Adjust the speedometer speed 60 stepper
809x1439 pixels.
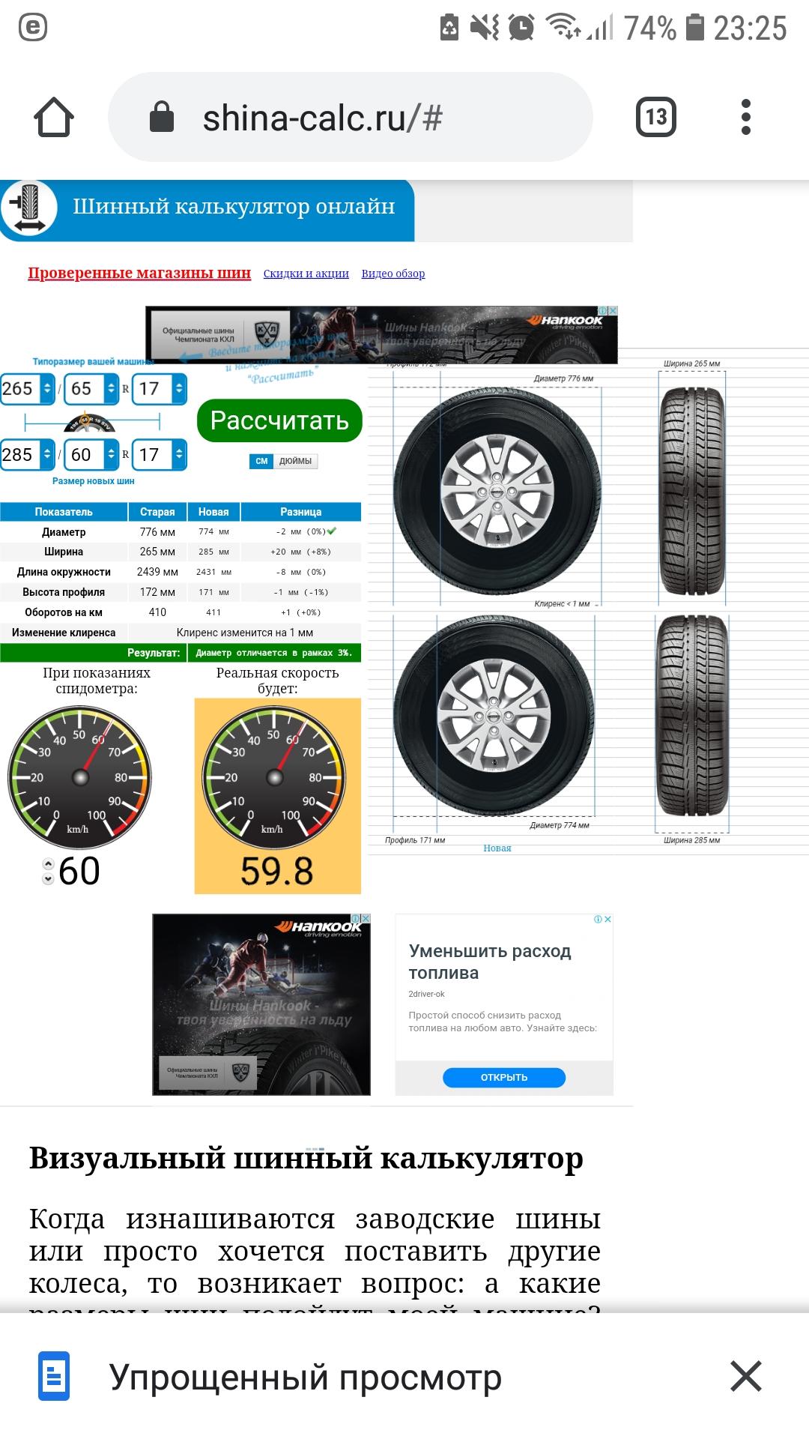(48, 871)
